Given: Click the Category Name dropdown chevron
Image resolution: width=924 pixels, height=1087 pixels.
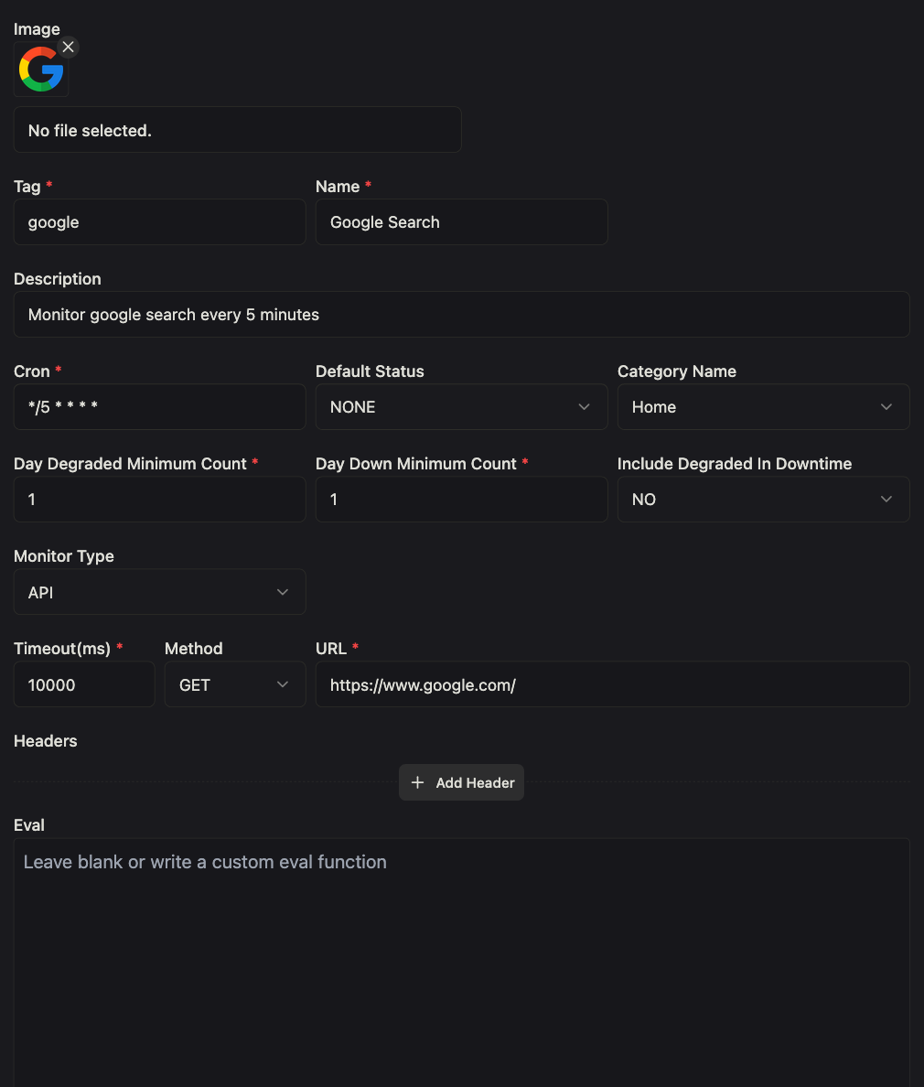Looking at the screenshot, I should tap(886, 406).
